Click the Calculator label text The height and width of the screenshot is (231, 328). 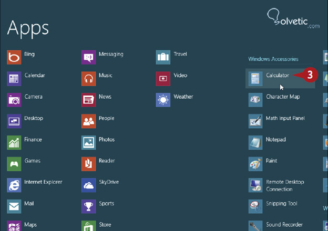[x=278, y=76]
